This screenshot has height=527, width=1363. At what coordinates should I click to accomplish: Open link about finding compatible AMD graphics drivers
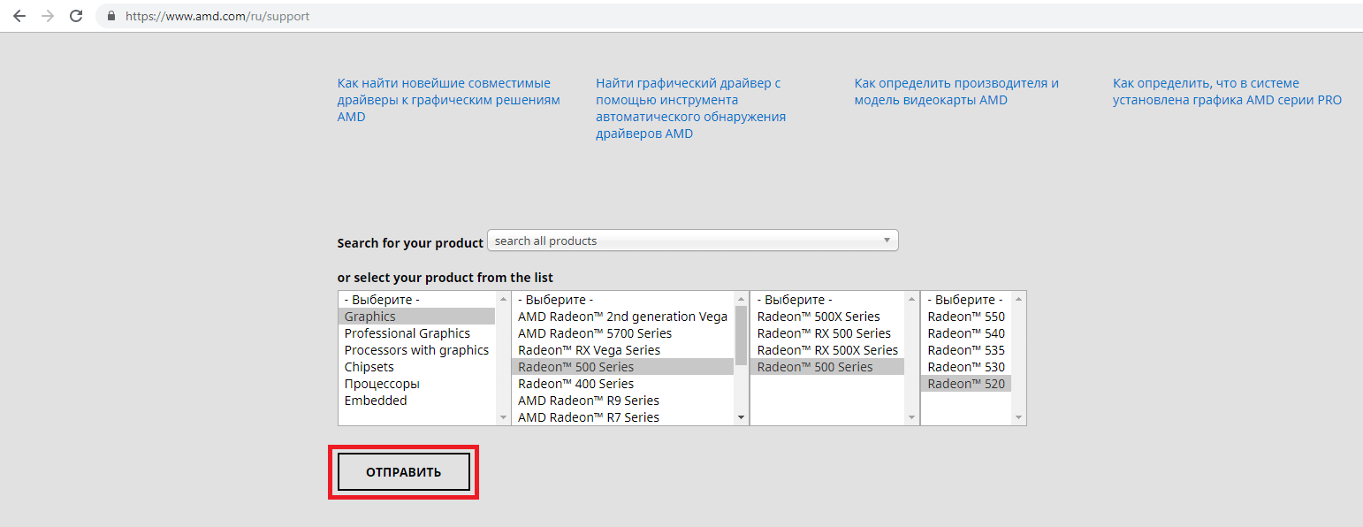pyautogui.click(x=449, y=100)
